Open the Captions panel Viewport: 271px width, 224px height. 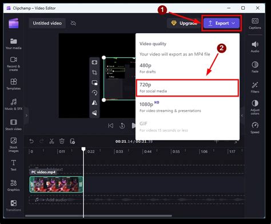pyautogui.click(x=255, y=23)
